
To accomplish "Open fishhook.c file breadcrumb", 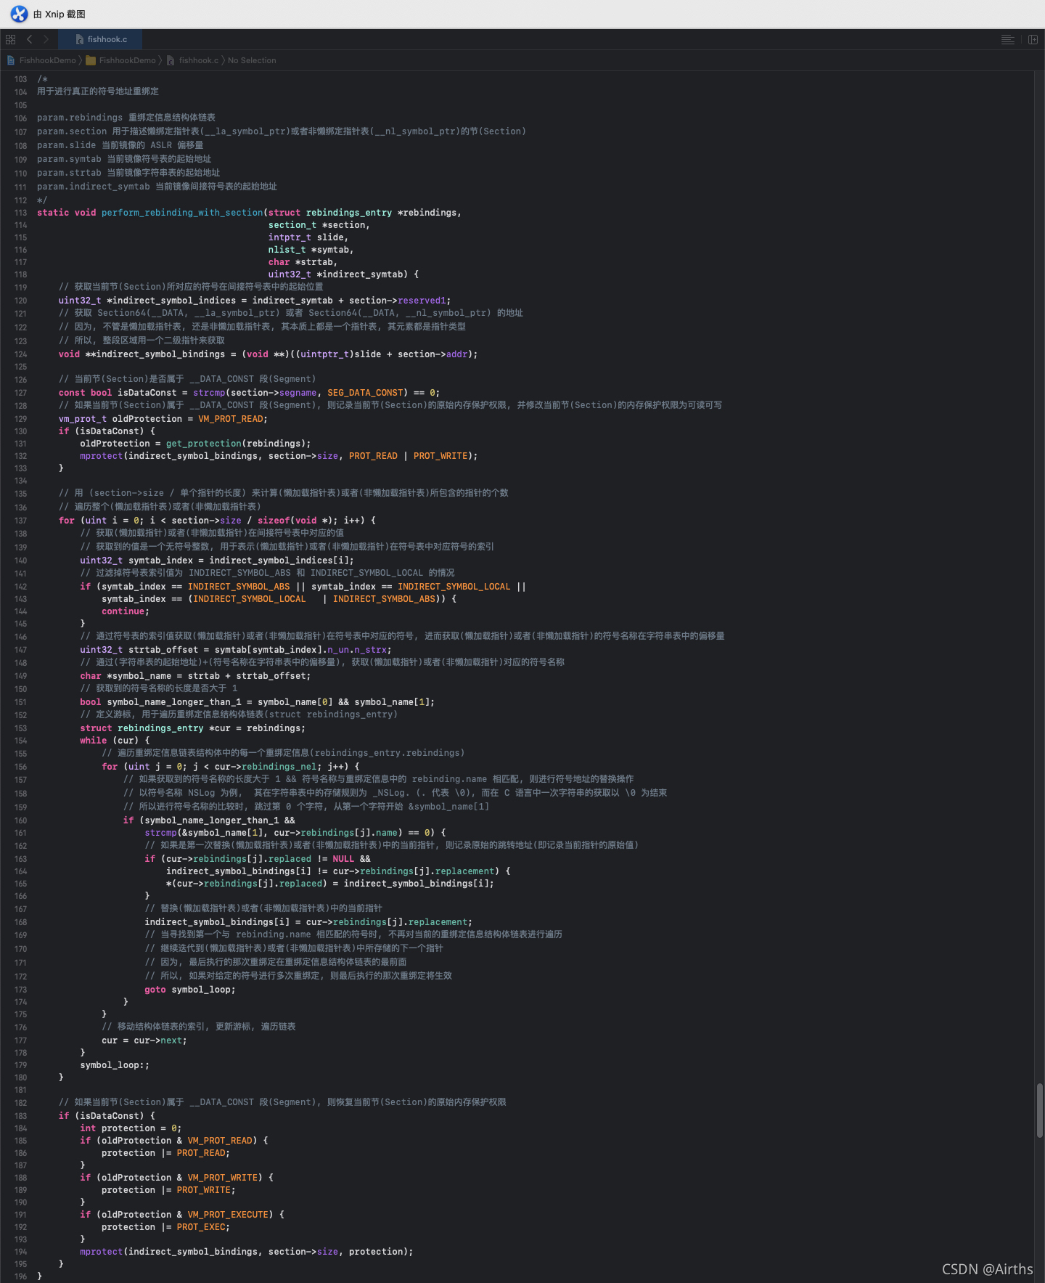I will [x=198, y=60].
